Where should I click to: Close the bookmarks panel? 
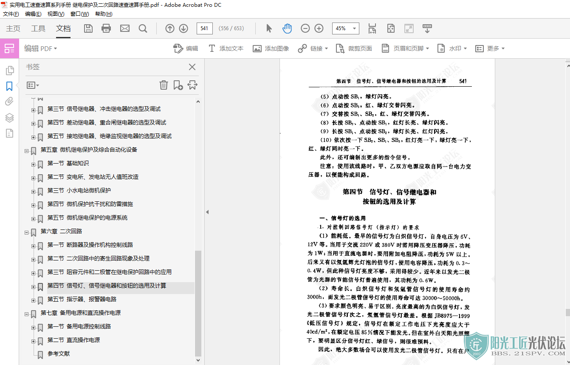tap(192, 67)
